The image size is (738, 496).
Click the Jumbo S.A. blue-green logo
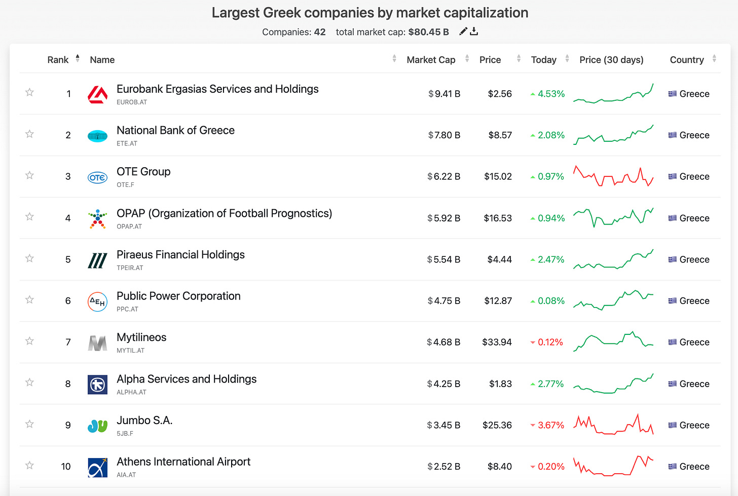point(97,426)
